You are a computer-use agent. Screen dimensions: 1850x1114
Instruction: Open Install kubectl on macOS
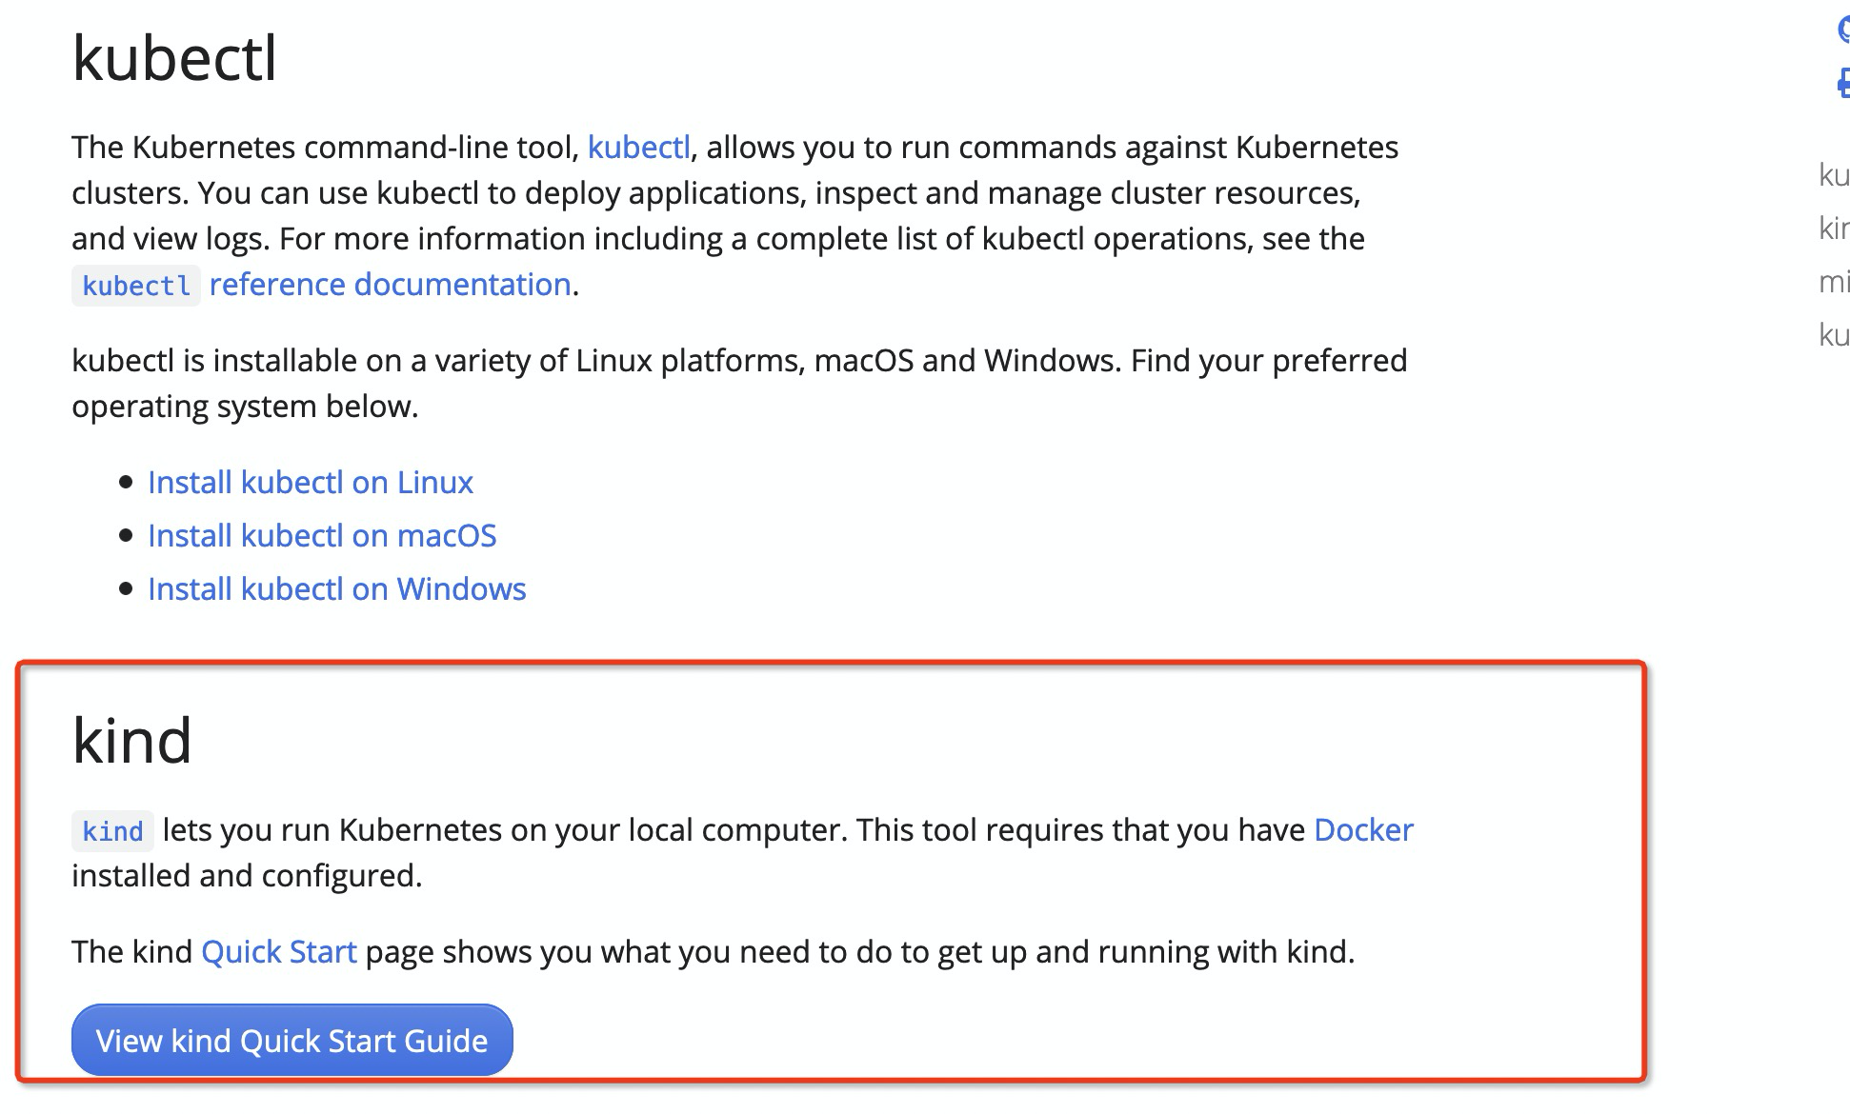click(x=322, y=536)
